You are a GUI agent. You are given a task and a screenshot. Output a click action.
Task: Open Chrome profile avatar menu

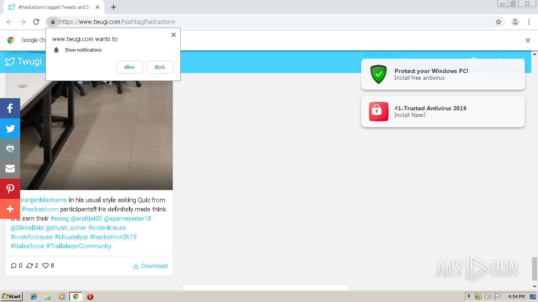click(x=515, y=22)
